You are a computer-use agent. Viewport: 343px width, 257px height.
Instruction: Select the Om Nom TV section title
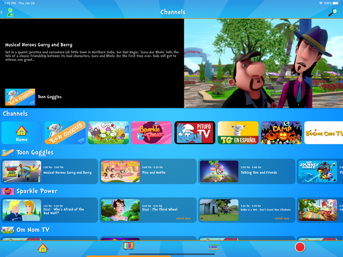(33, 230)
